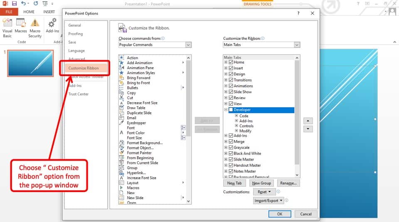Select General in options sidebar
This screenshot has width=399, height=222.
74,25
